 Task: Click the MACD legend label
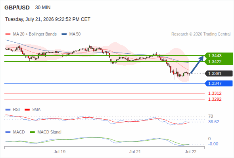[19, 132]
